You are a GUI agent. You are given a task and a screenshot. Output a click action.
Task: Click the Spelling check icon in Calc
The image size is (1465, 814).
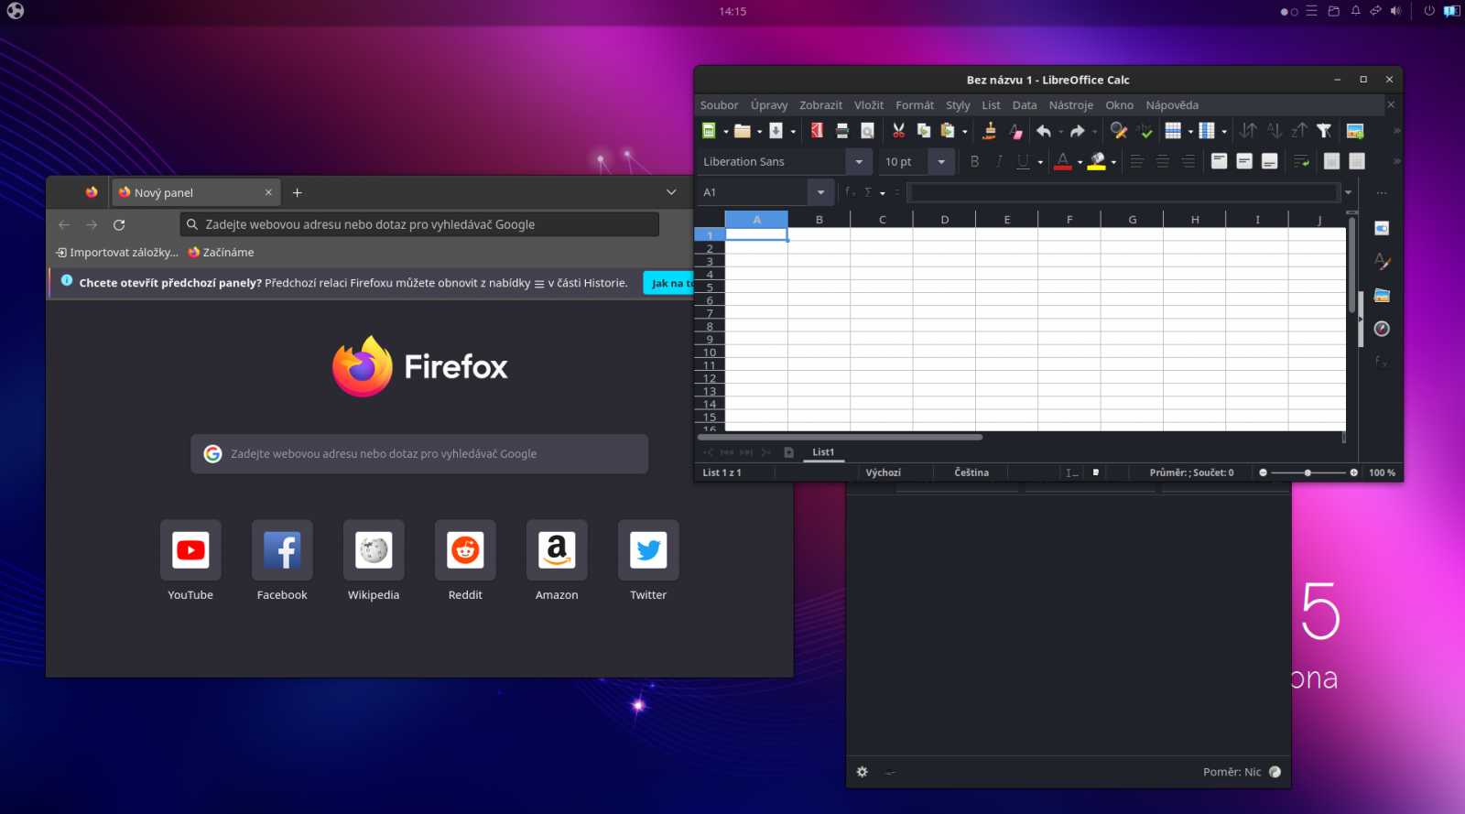(x=1145, y=131)
